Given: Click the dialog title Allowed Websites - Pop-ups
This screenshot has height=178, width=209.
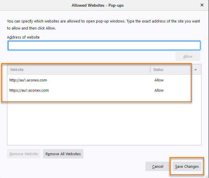Looking at the screenshot, I should [x=98, y=5].
